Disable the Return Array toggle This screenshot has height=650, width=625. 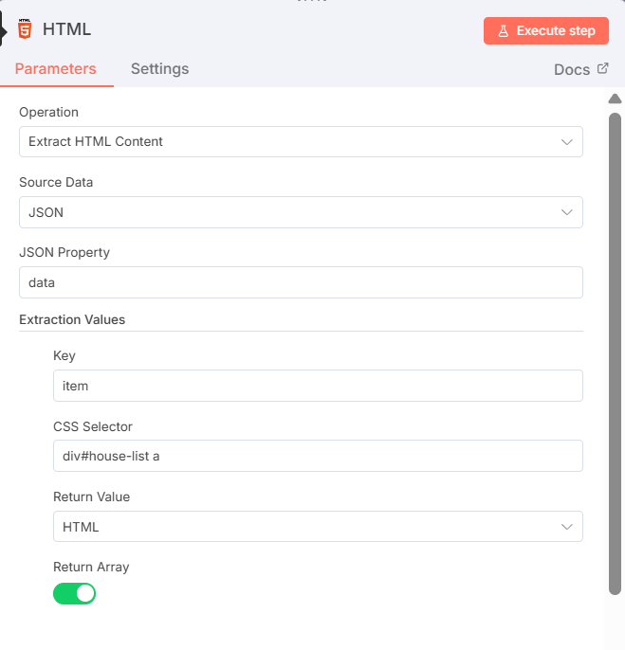pos(75,594)
